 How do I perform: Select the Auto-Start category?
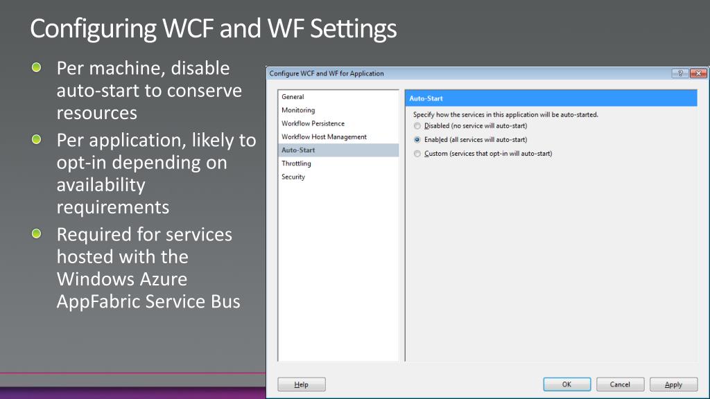[298, 150]
